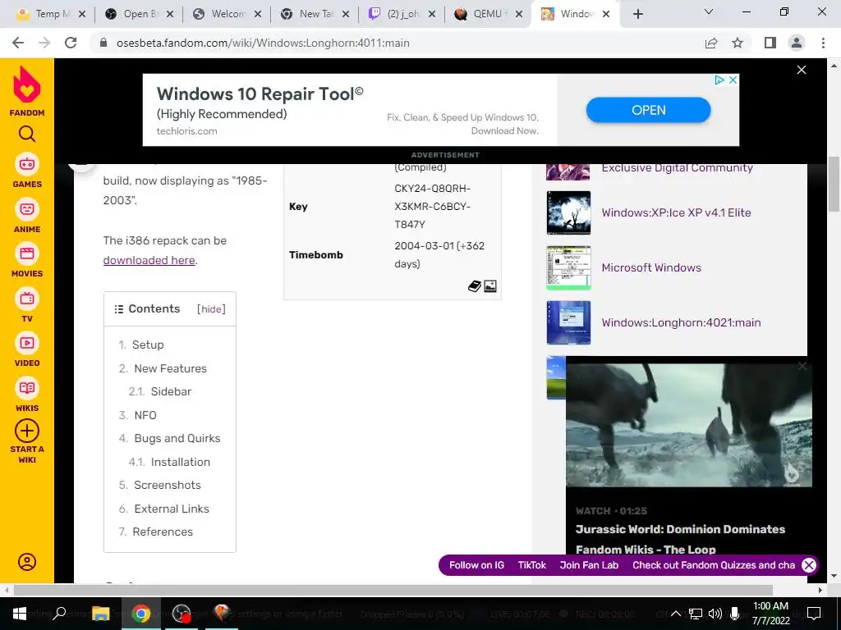
Task: Jump to New Features in Contents
Action: pos(171,368)
